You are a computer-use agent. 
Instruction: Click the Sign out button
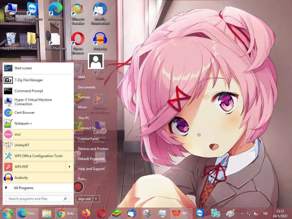[x=84, y=199]
